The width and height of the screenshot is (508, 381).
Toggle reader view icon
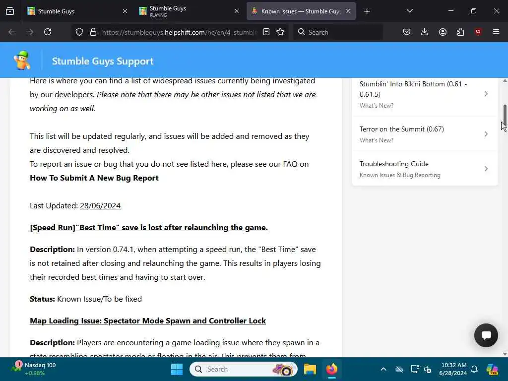pos(266,32)
